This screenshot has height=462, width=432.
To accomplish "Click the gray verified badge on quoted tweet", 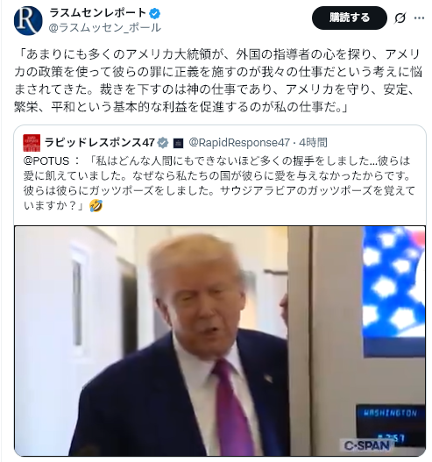I will tap(163, 143).
